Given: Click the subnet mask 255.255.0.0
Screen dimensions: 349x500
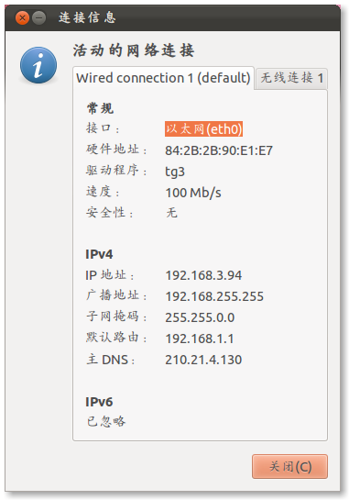Looking at the screenshot, I should coord(200,317).
